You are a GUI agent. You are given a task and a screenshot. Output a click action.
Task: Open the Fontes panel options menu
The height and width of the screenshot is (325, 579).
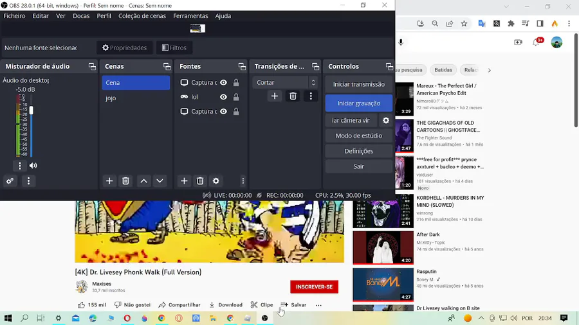pos(243,181)
